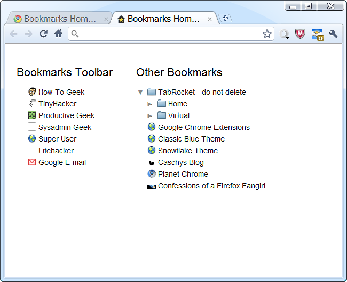Click the round extension icon next to the bookmark star
The height and width of the screenshot is (282, 347).
283,34
